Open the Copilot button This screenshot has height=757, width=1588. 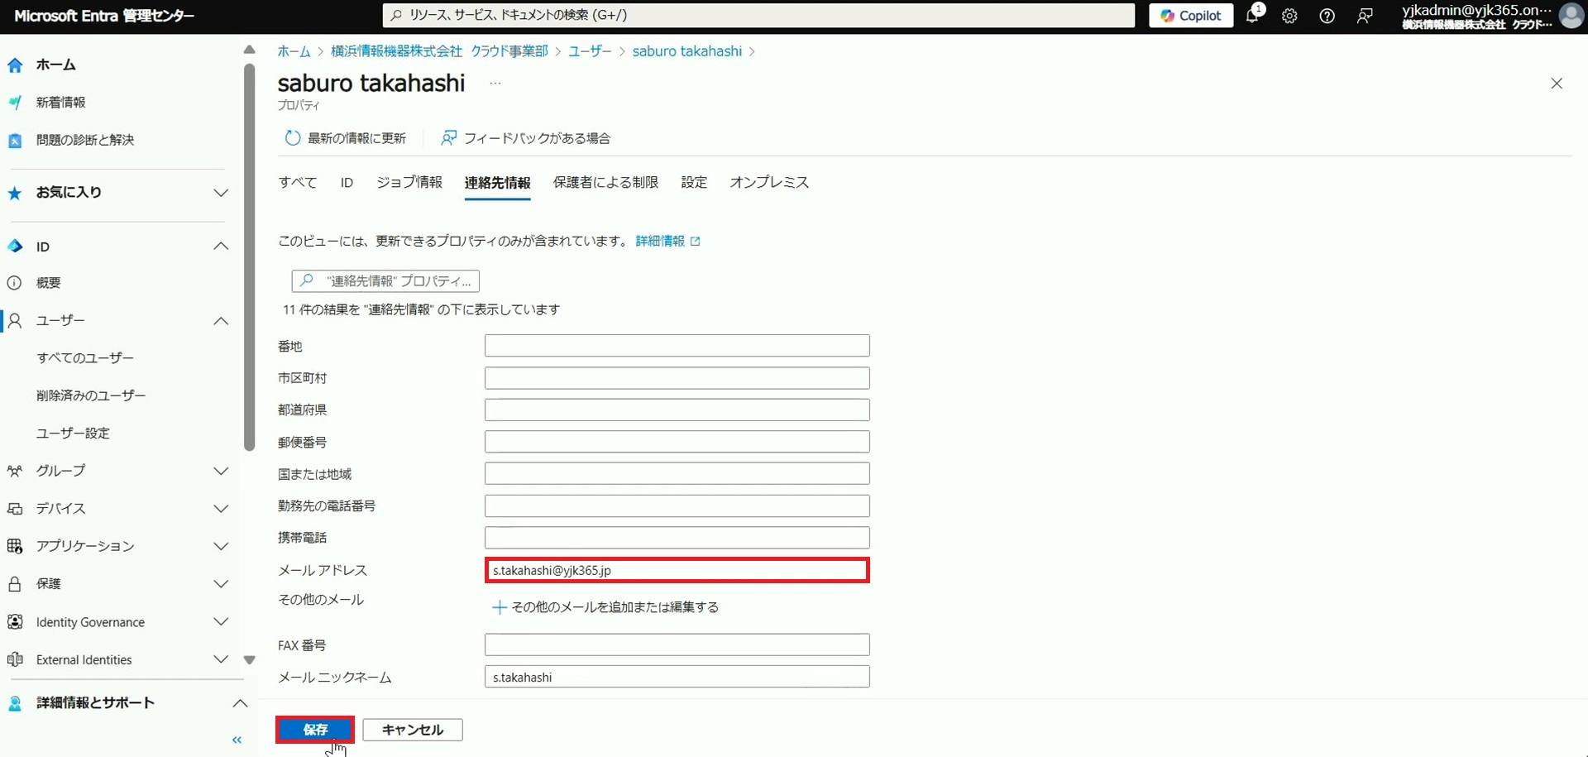pyautogui.click(x=1190, y=16)
